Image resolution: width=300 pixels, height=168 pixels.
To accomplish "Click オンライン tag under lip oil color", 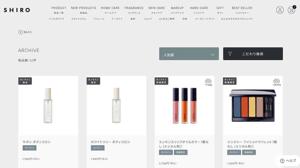I will 166,152.
